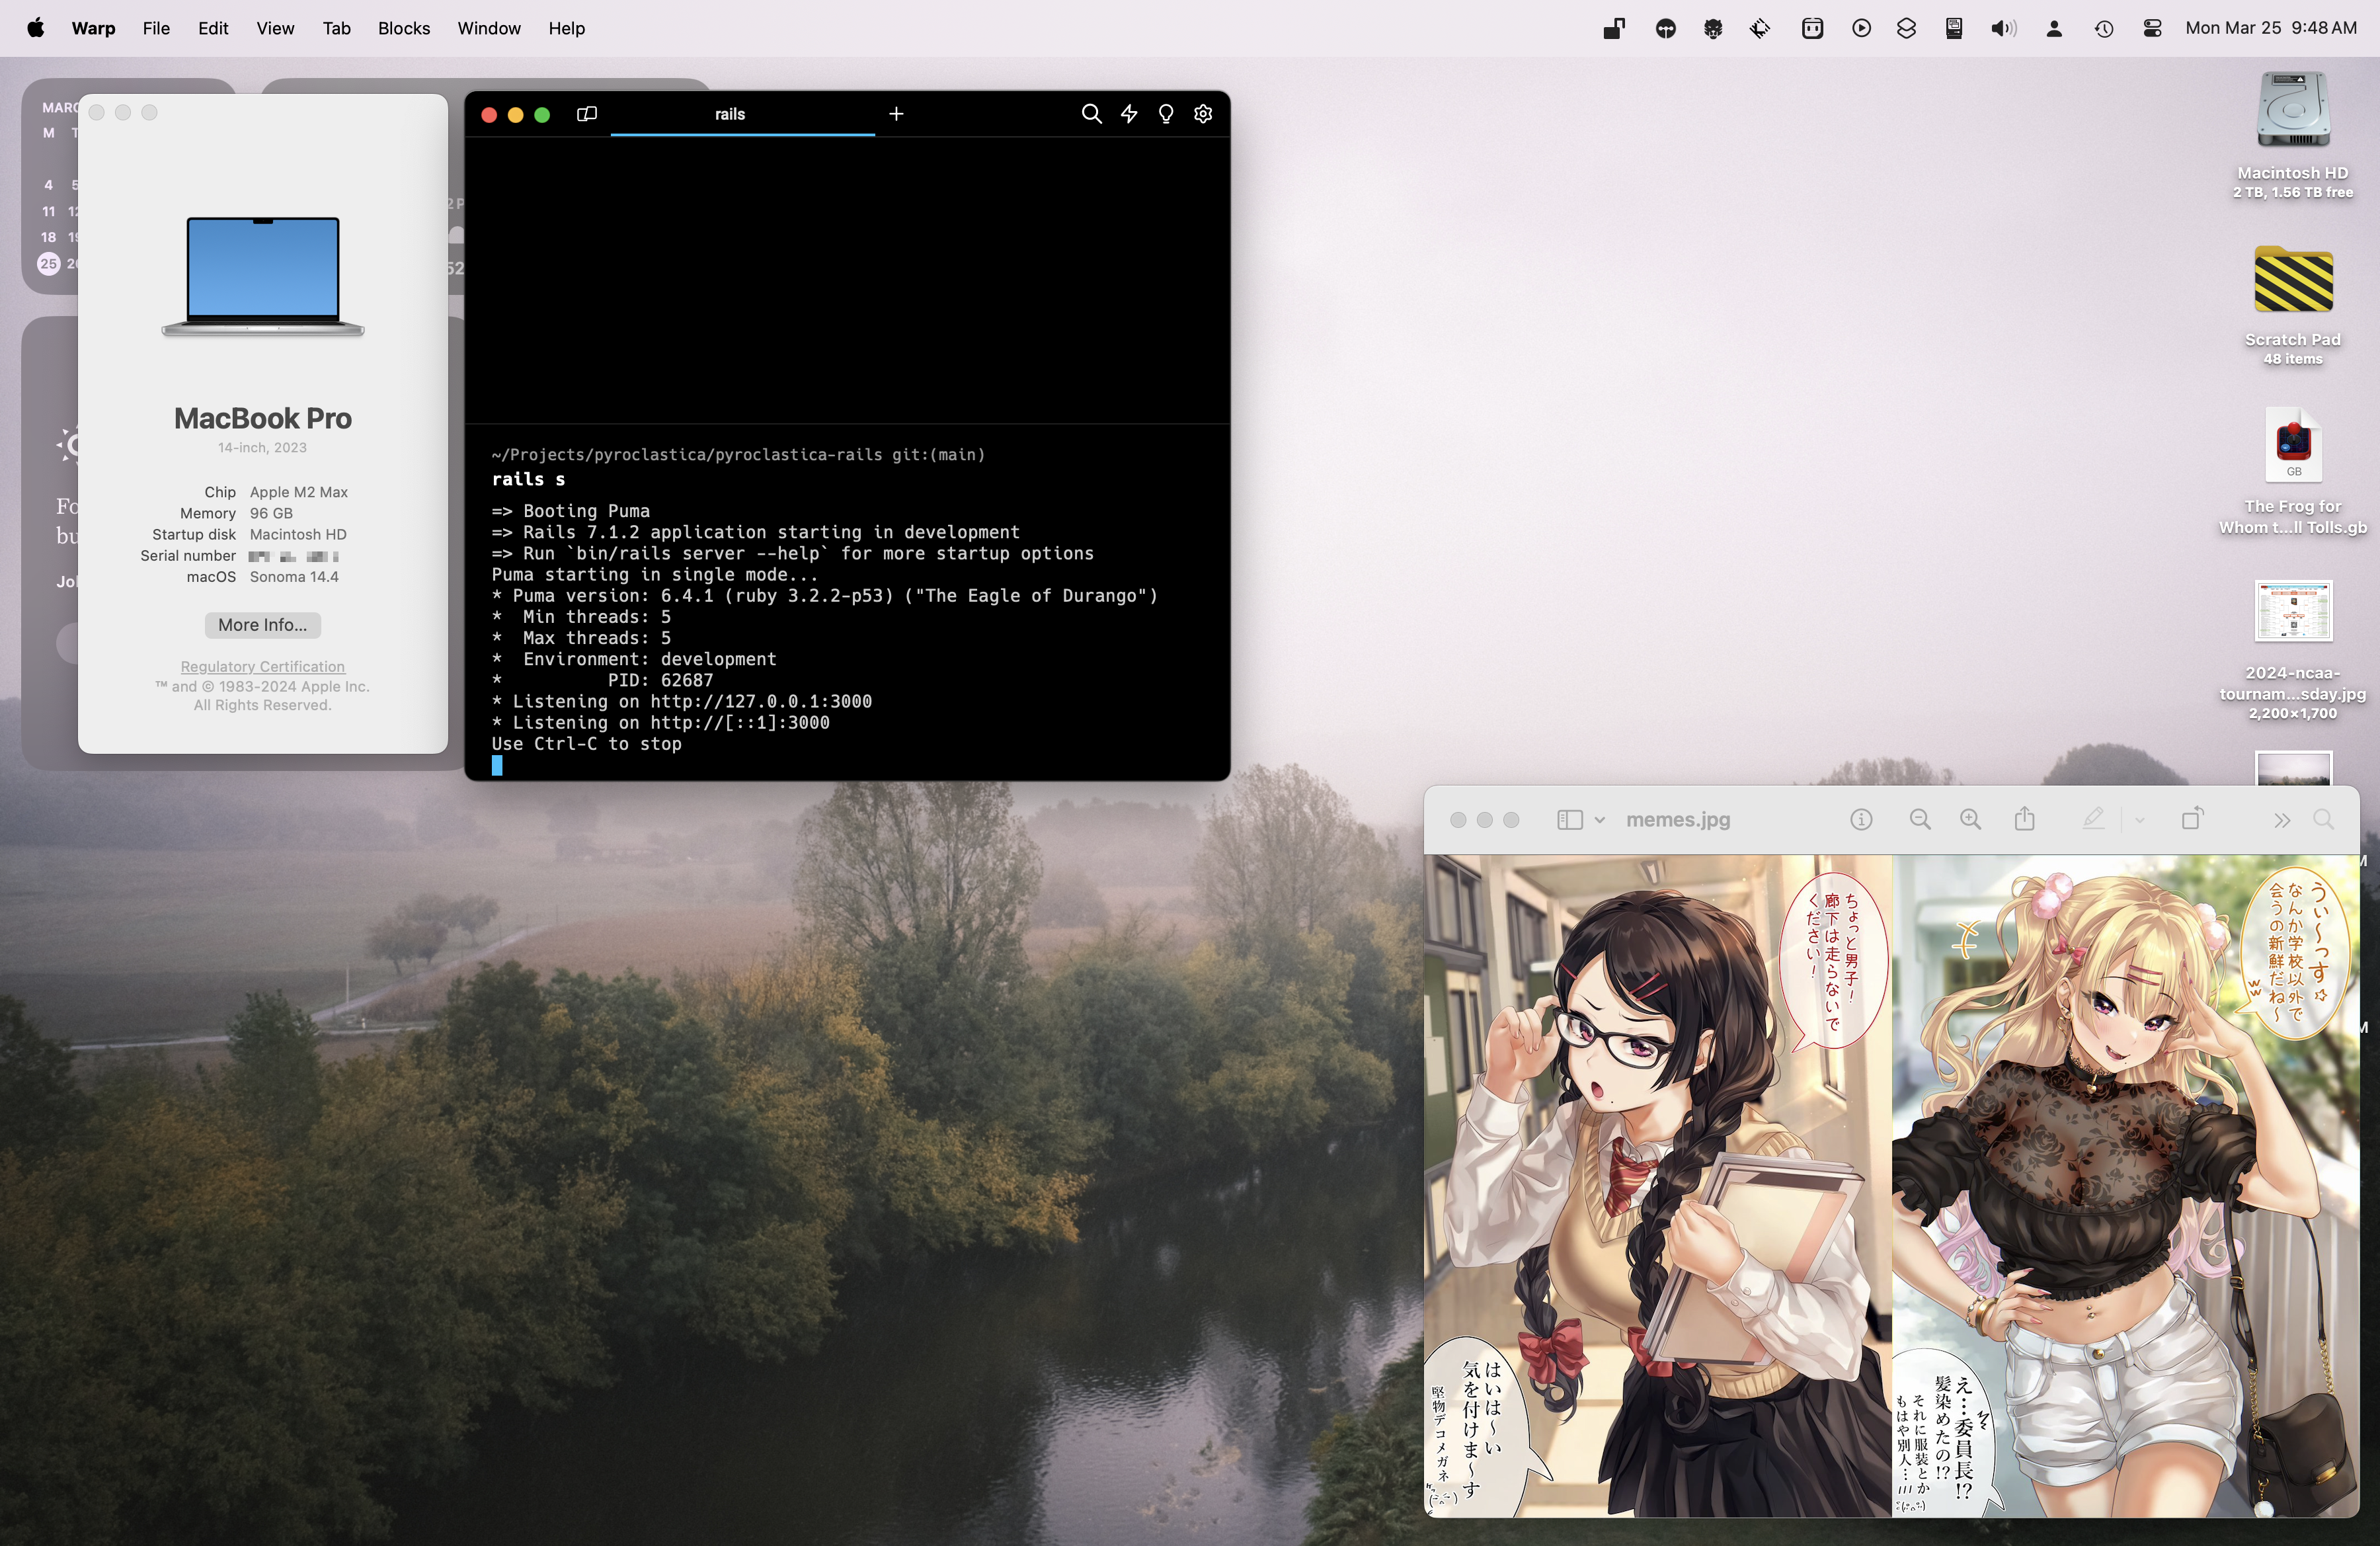Zoom in on memes.jpg in Preview
This screenshot has width=2380, height=1546.
pyautogui.click(x=1970, y=820)
